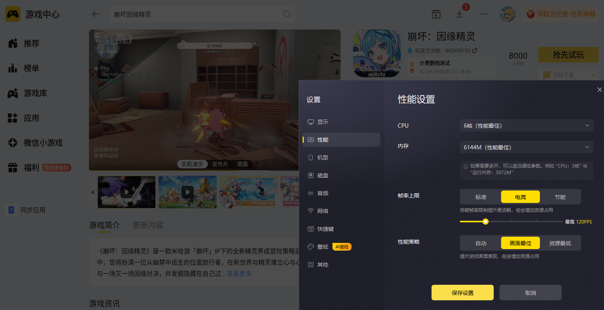Screen dimensions: 604x310
Task: Expand the CPU cores dropdown
Action: pos(526,126)
